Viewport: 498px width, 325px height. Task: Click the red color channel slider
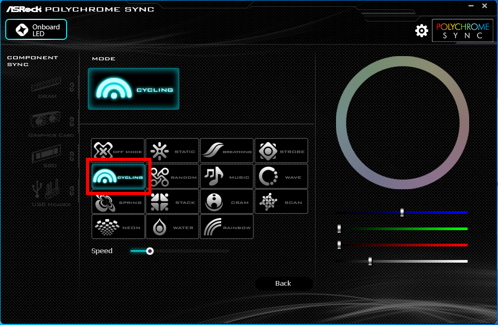[402, 245]
